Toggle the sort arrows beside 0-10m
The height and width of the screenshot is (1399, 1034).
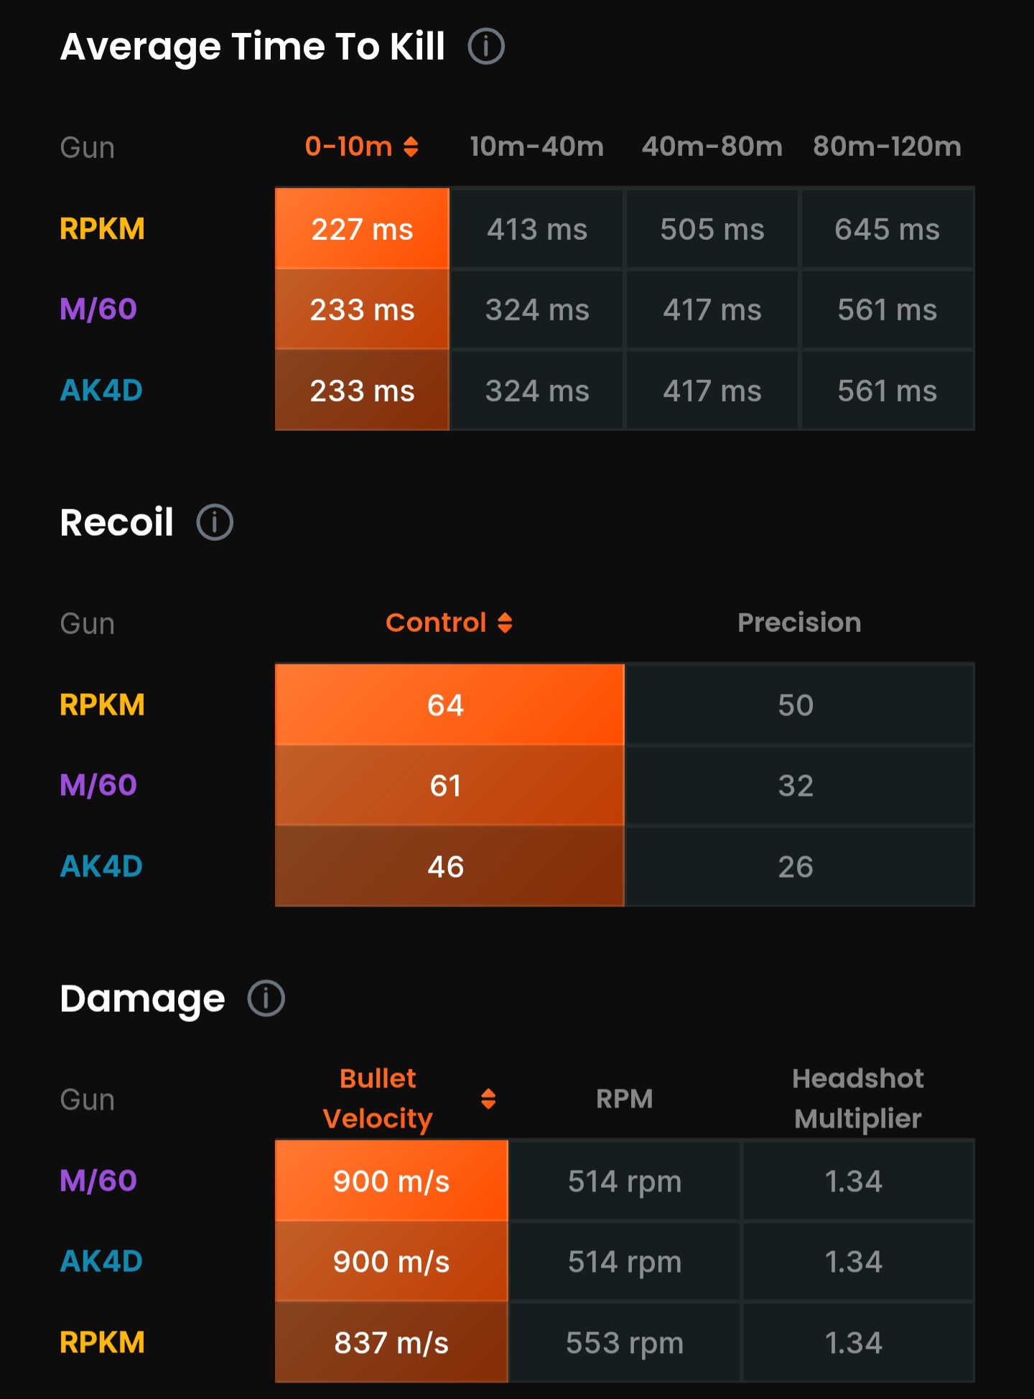411,147
